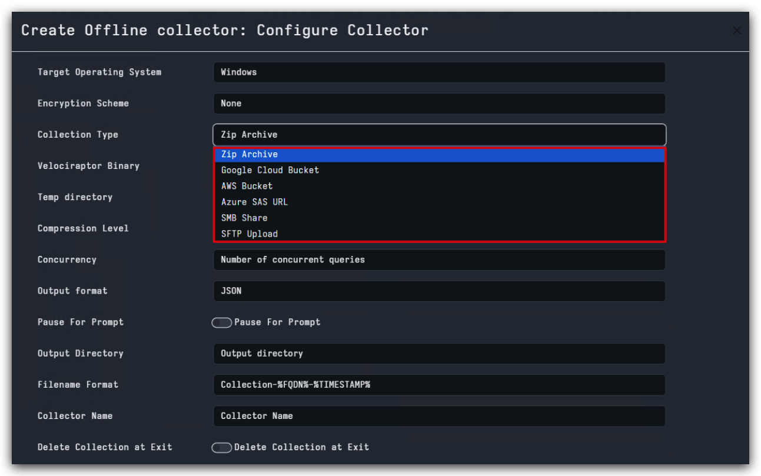Click the Velociraptor Binary label
This screenshot has height=476, width=761.
tap(88, 166)
